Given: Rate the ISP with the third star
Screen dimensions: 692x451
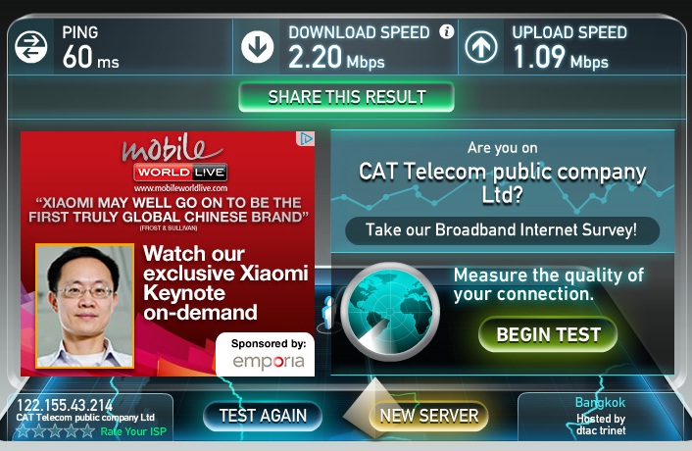Looking at the screenshot, I should (x=55, y=430).
